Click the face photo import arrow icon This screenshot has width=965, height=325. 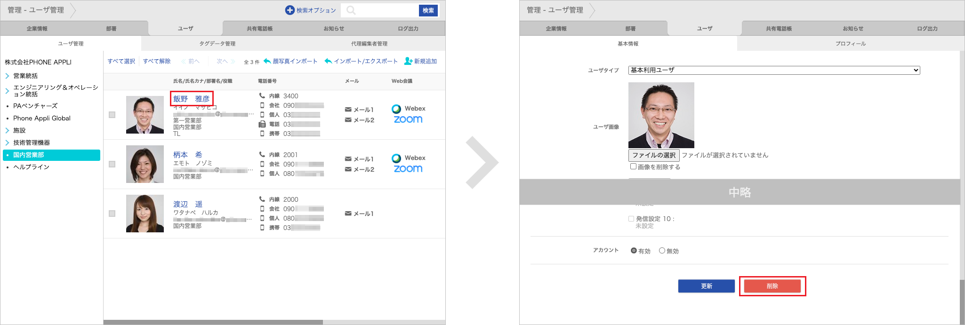point(267,61)
